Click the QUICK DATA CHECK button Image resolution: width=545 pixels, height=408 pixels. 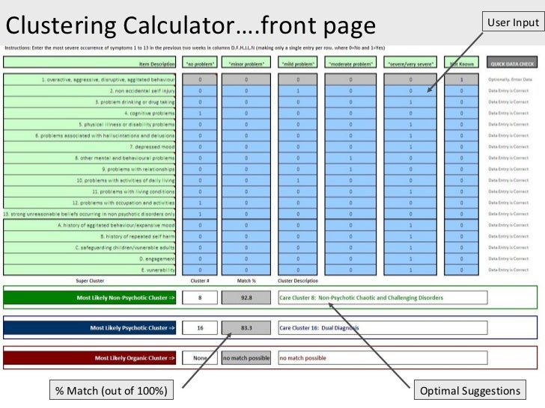tap(512, 62)
